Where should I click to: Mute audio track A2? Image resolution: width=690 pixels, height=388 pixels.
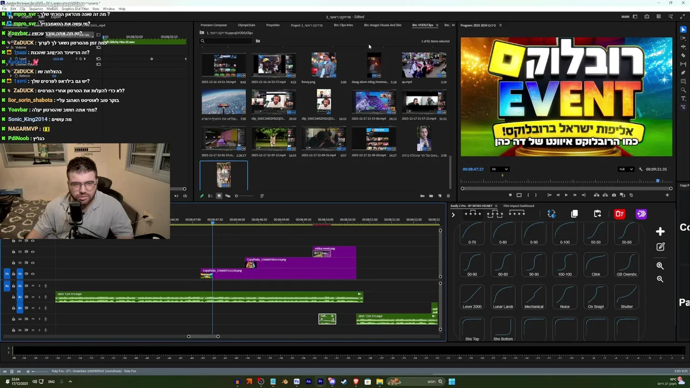click(33, 297)
